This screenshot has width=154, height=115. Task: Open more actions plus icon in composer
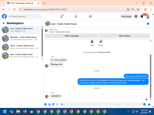tap(46, 104)
